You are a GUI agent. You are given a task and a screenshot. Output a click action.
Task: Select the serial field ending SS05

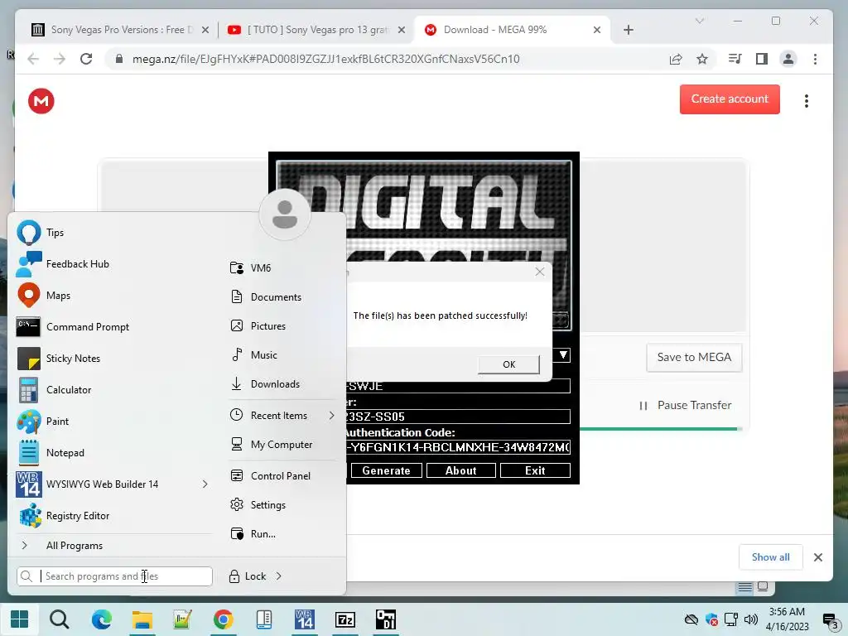tap(459, 417)
